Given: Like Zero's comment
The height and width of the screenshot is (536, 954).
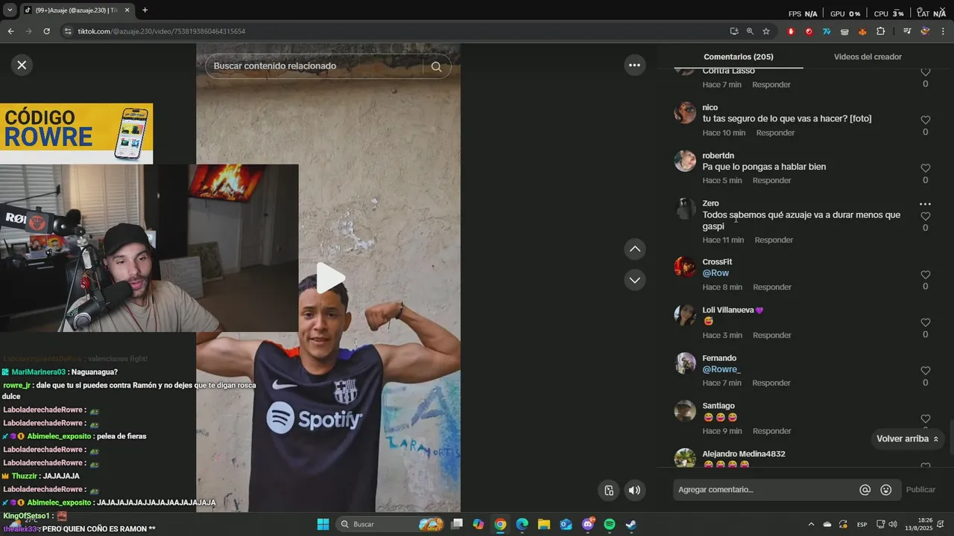Looking at the screenshot, I should pos(925,216).
